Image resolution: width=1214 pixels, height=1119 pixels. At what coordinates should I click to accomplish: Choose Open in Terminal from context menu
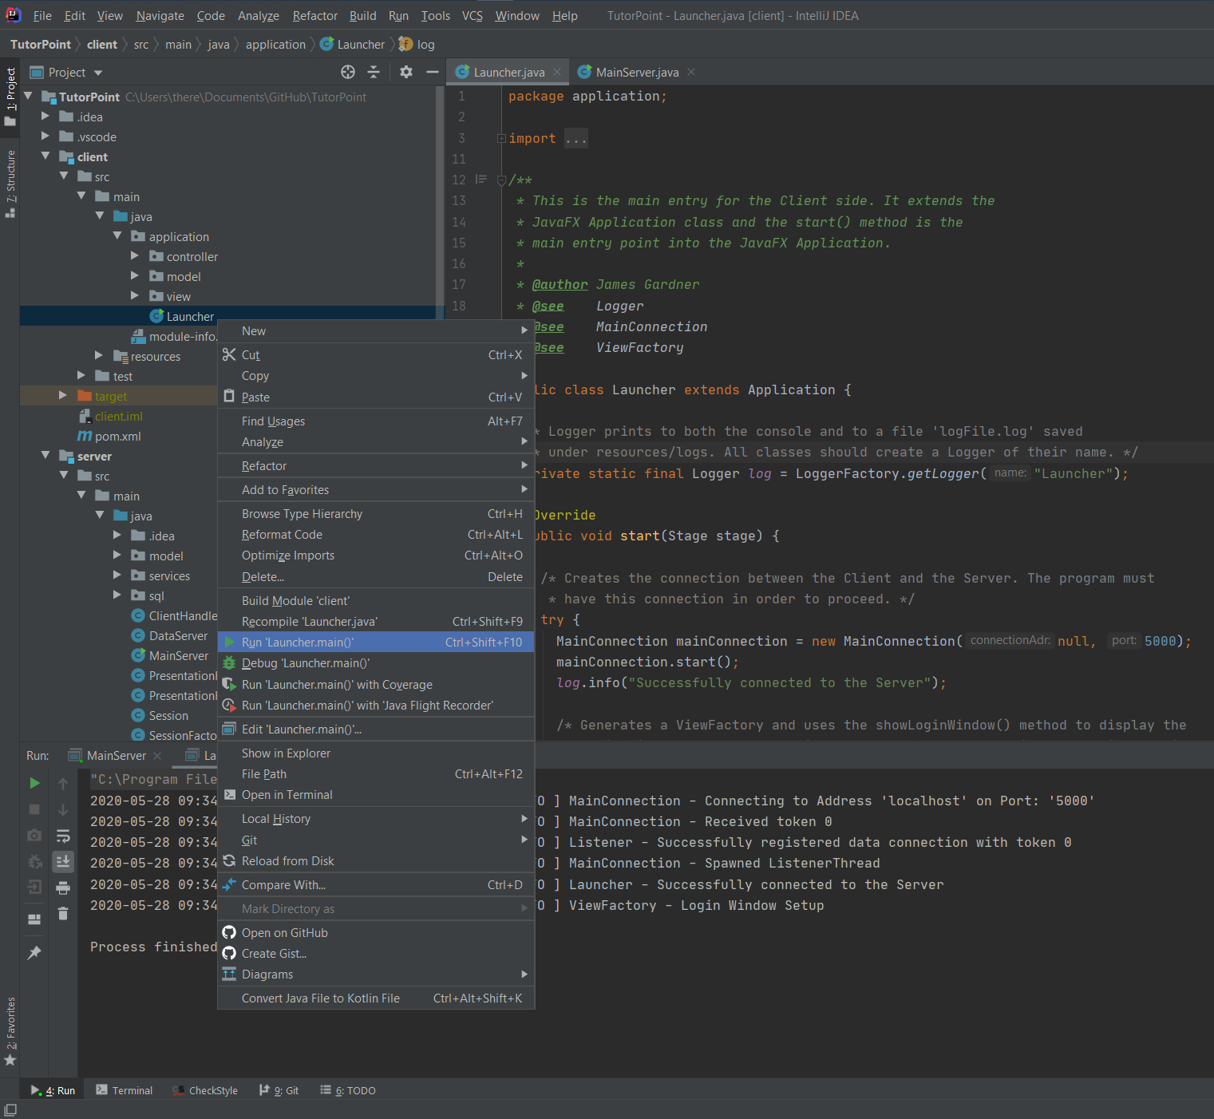coord(376,795)
